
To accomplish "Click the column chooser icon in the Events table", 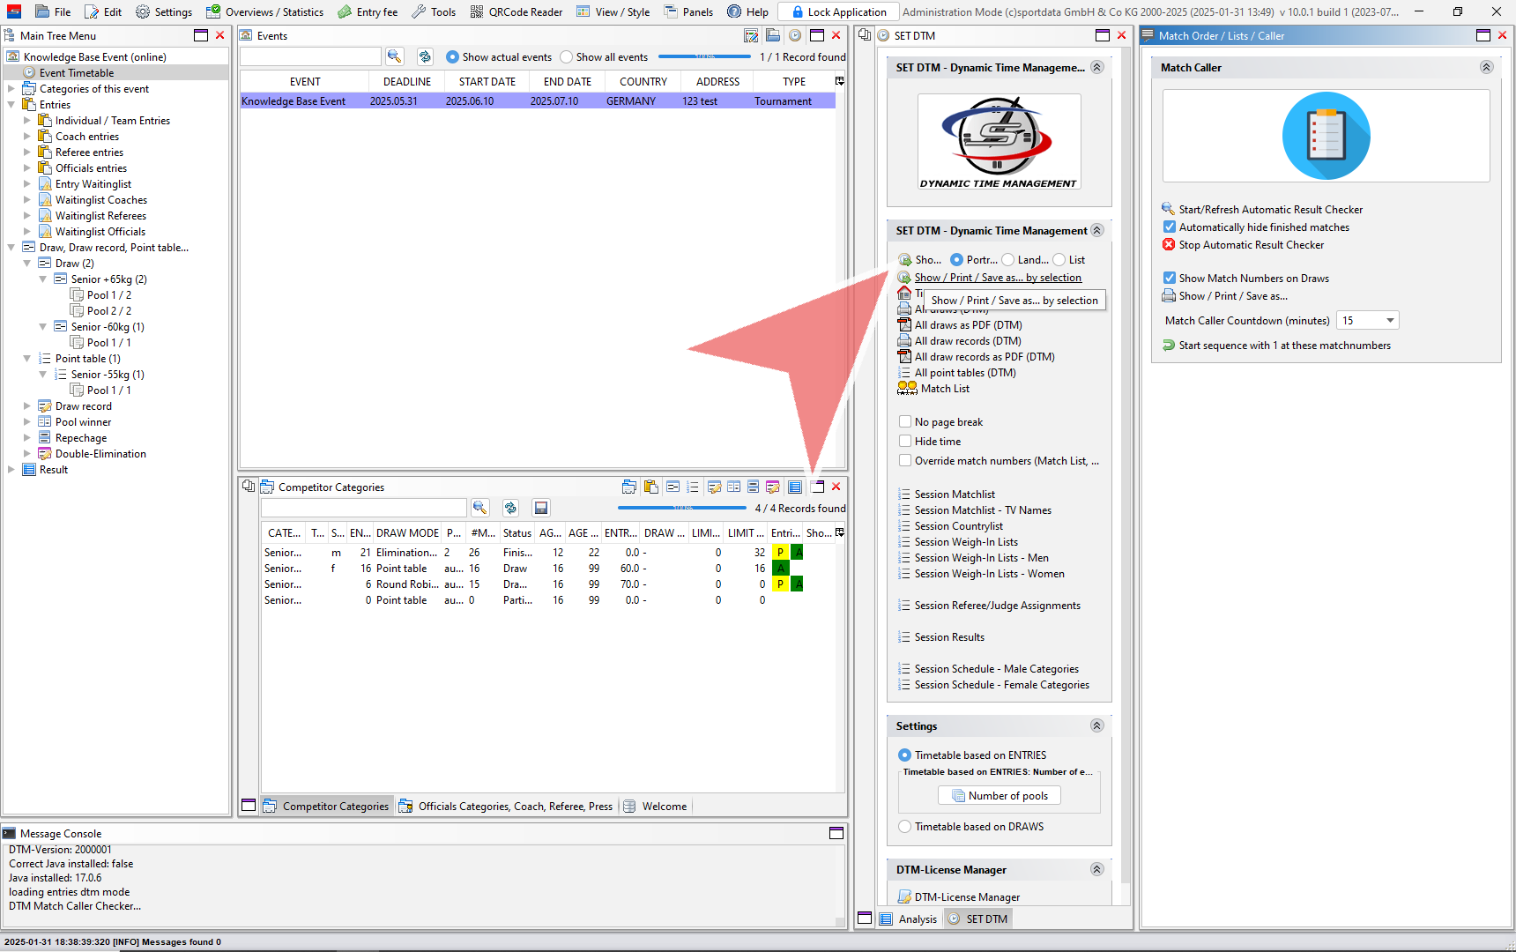I will point(839,81).
